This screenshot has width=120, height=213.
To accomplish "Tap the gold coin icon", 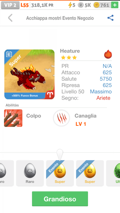I will click(97, 5).
